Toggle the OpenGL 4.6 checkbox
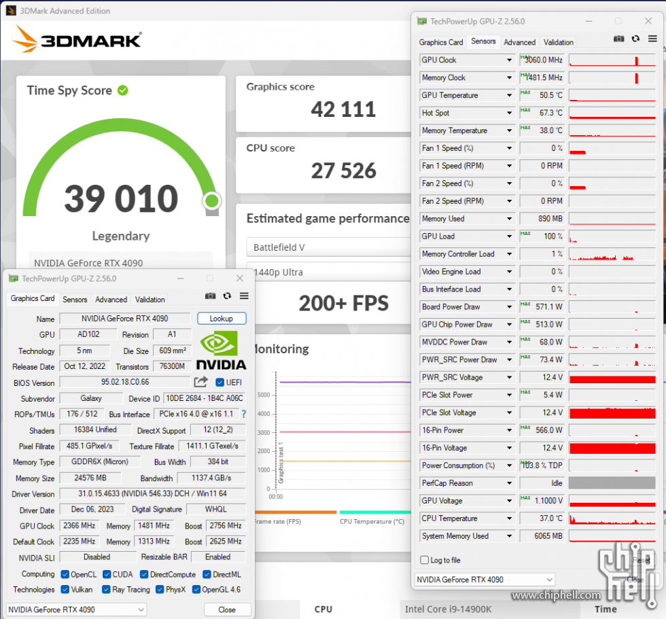The height and width of the screenshot is (619, 666). pyautogui.click(x=196, y=589)
